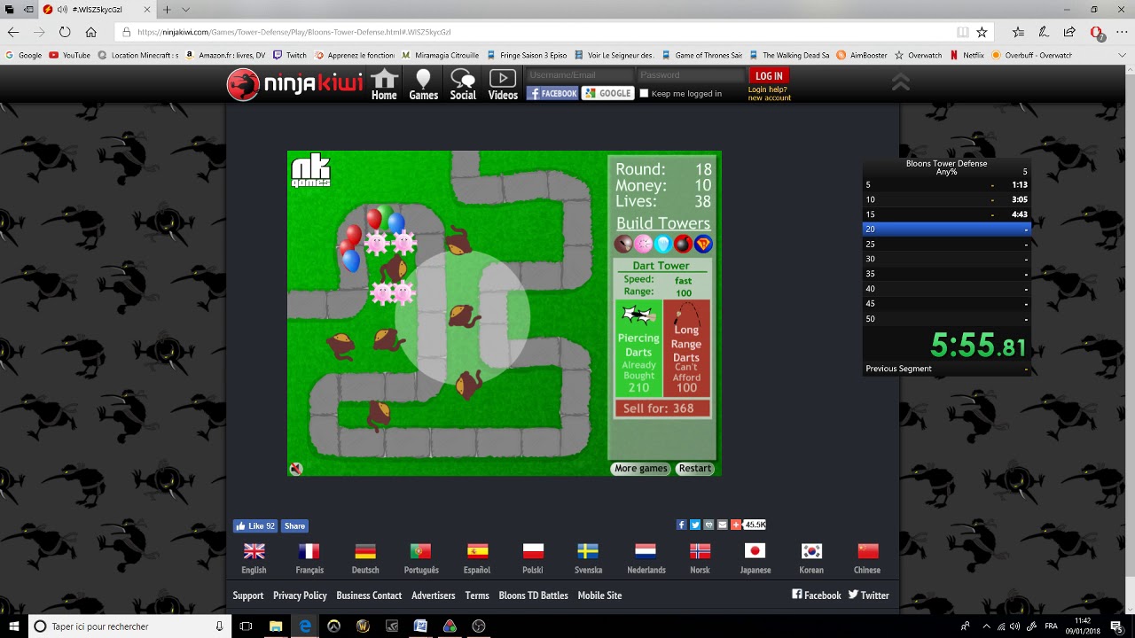Image resolution: width=1135 pixels, height=638 pixels.
Task: Open the Bloons TD Battles link
Action: [x=533, y=595]
